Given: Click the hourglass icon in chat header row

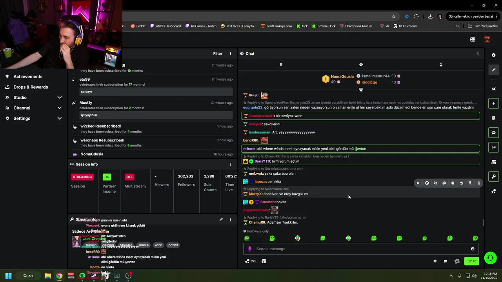Looking at the screenshot, I should pyautogui.click(x=441, y=65).
